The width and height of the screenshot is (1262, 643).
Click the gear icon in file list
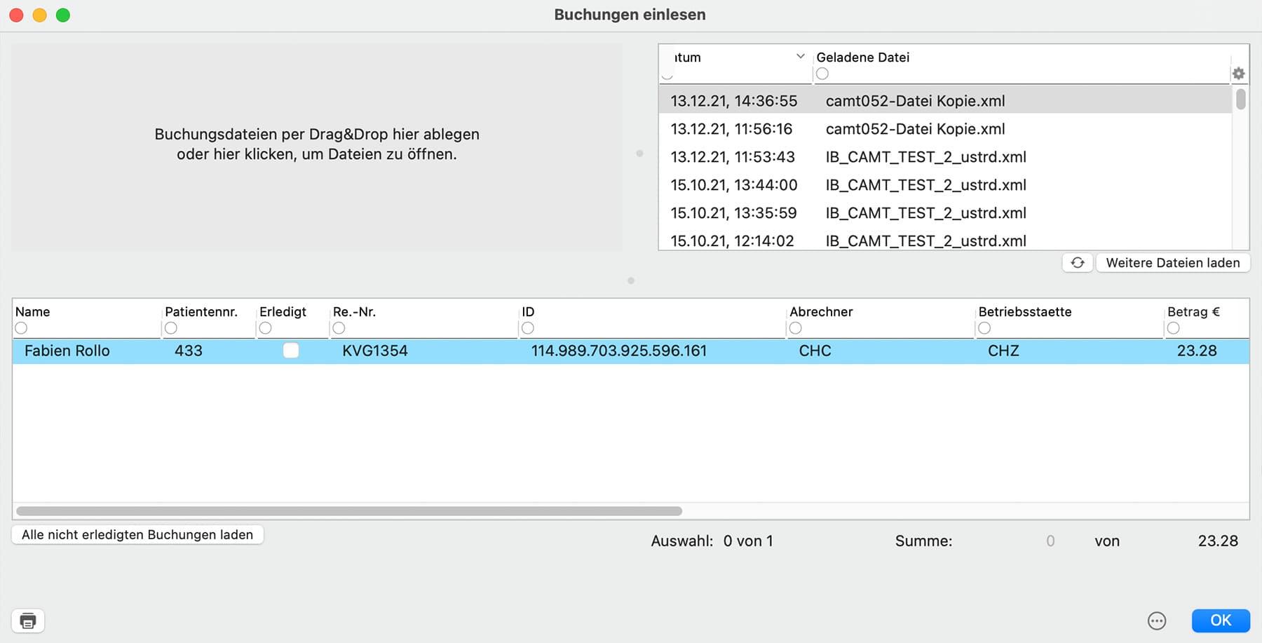point(1238,74)
